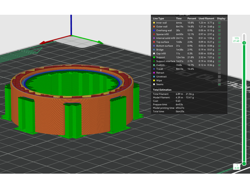Turn on Retract moves display checkbox
This screenshot has width=250, height=188.
[220, 73]
